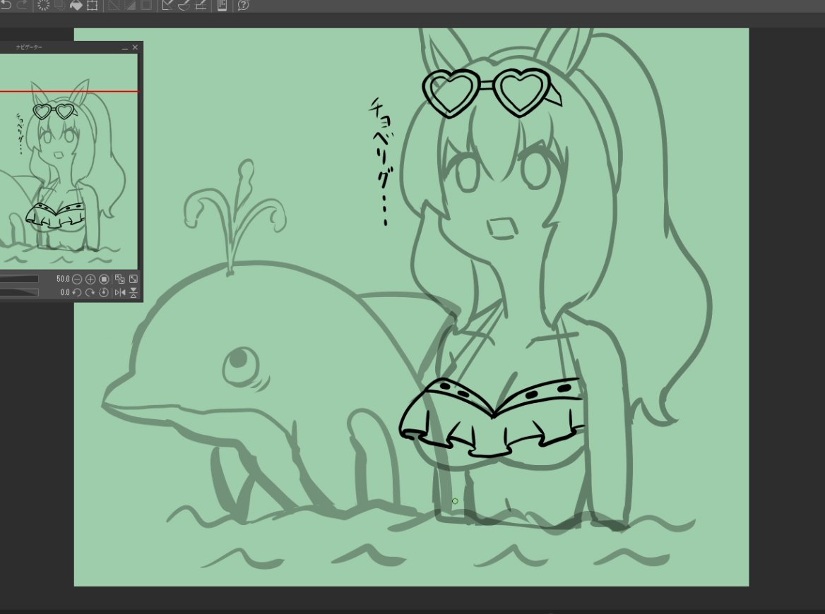Click the Navigator zoom slider
This screenshot has width=825, height=614.
tap(19, 279)
